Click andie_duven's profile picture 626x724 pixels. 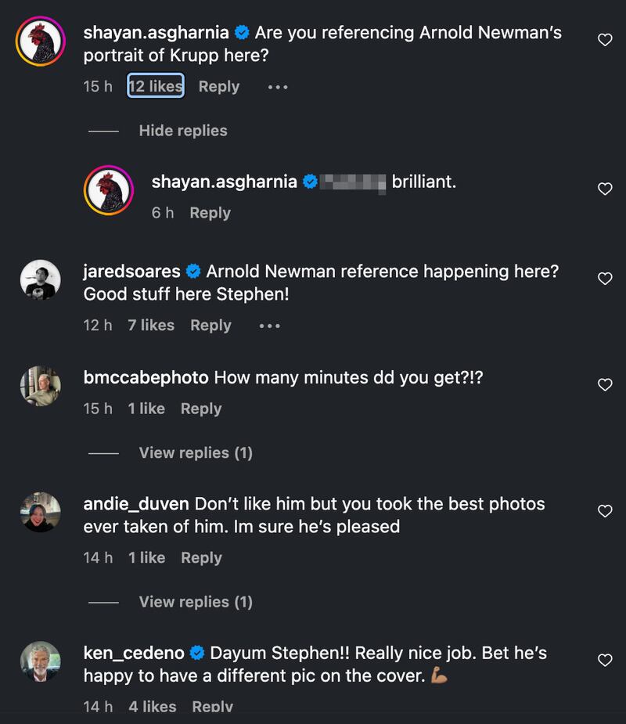(40, 510)
